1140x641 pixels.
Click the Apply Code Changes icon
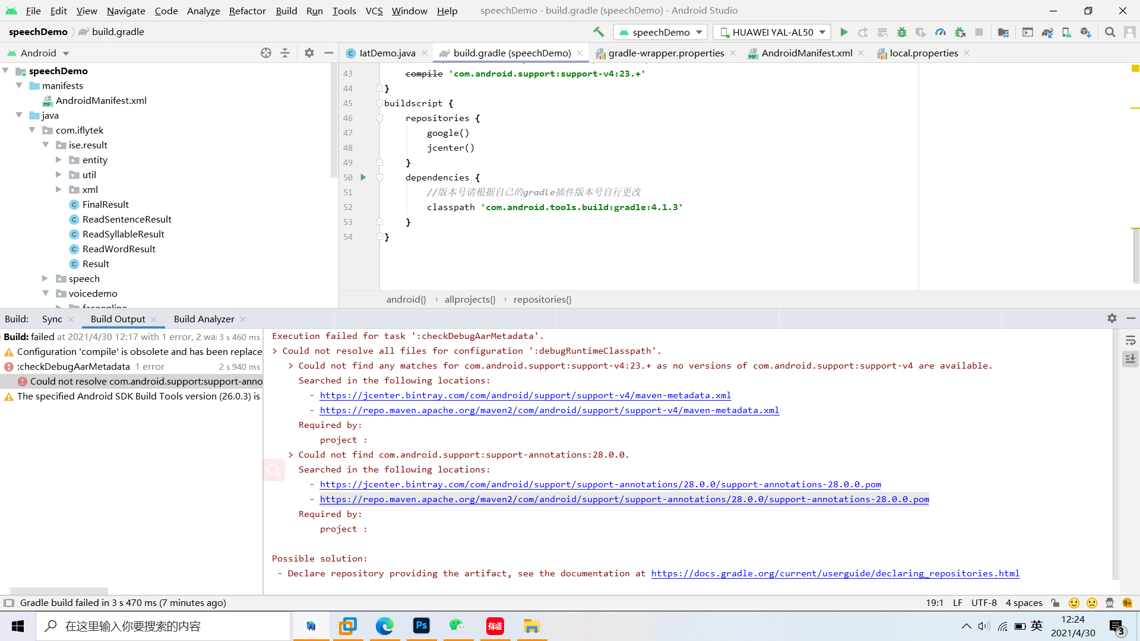(x=883, y=32)
